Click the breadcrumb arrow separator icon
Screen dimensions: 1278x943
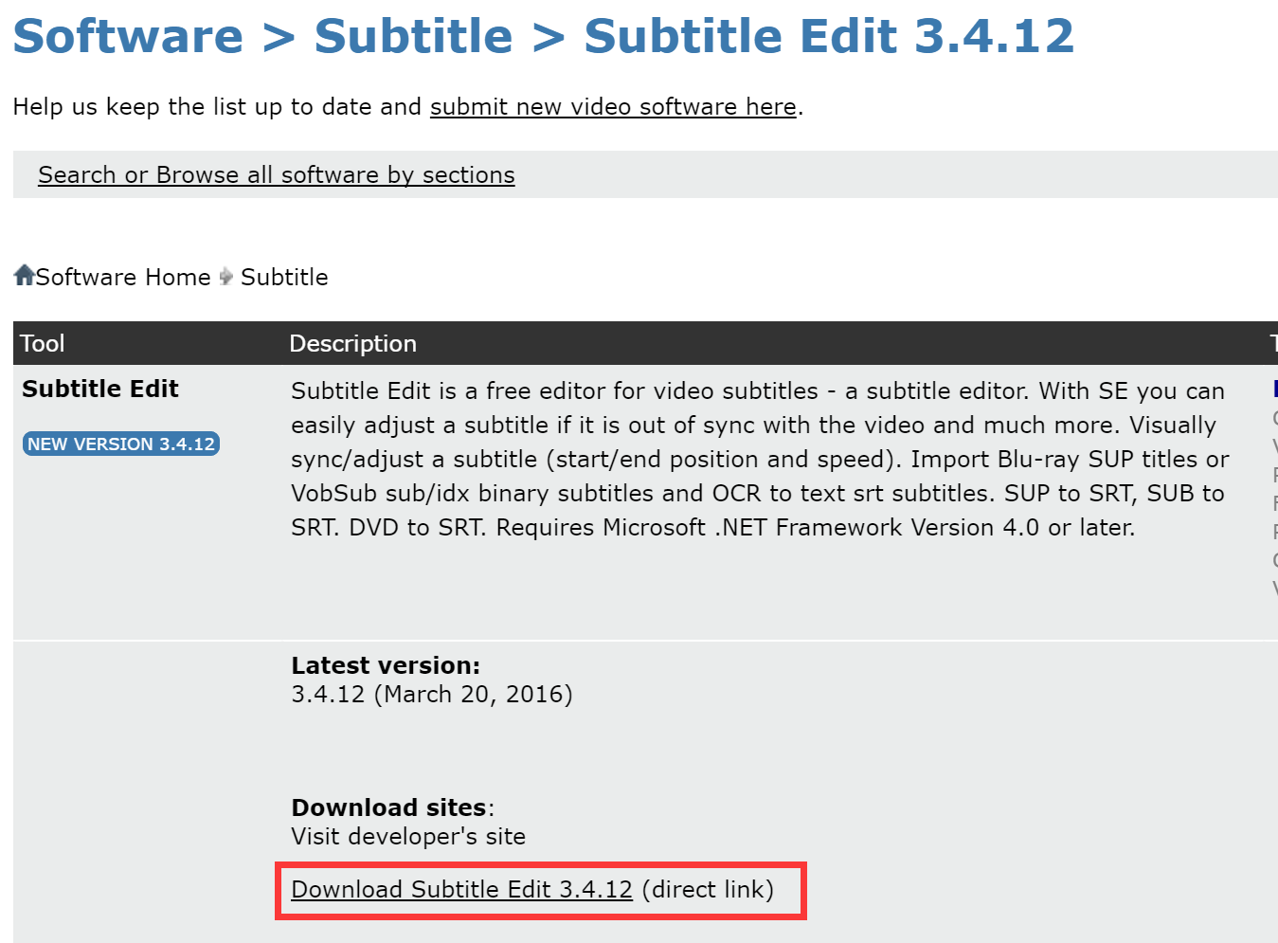pyautogui.click(x=225, y=277)
